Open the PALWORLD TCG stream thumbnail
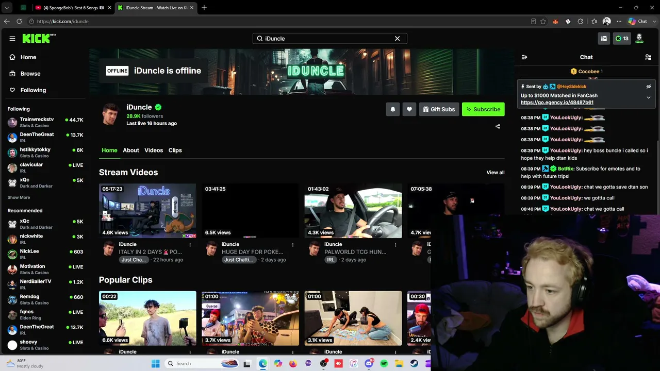660x371 pixels. click(353, 211)
